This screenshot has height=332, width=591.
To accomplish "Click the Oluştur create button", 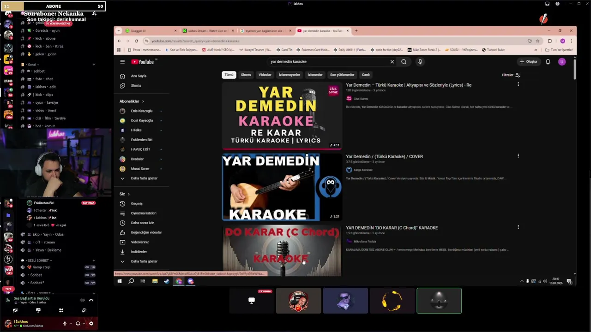I will (529, 62).
